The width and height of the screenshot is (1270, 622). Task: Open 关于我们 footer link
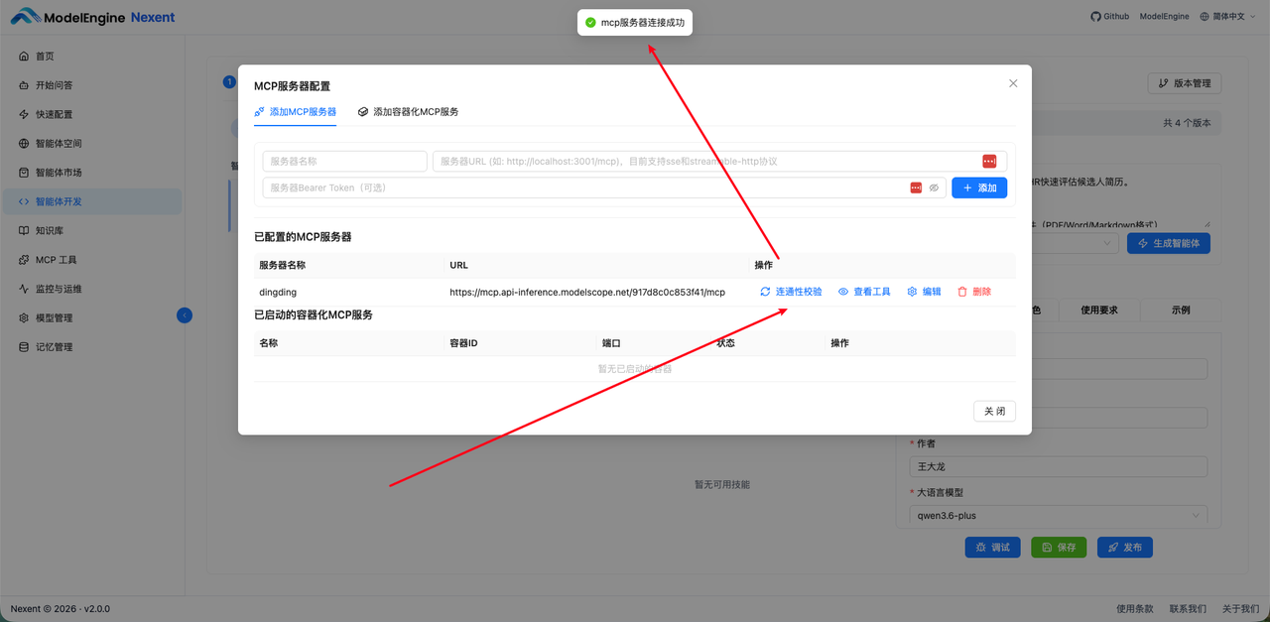[x=1240, y=608]
